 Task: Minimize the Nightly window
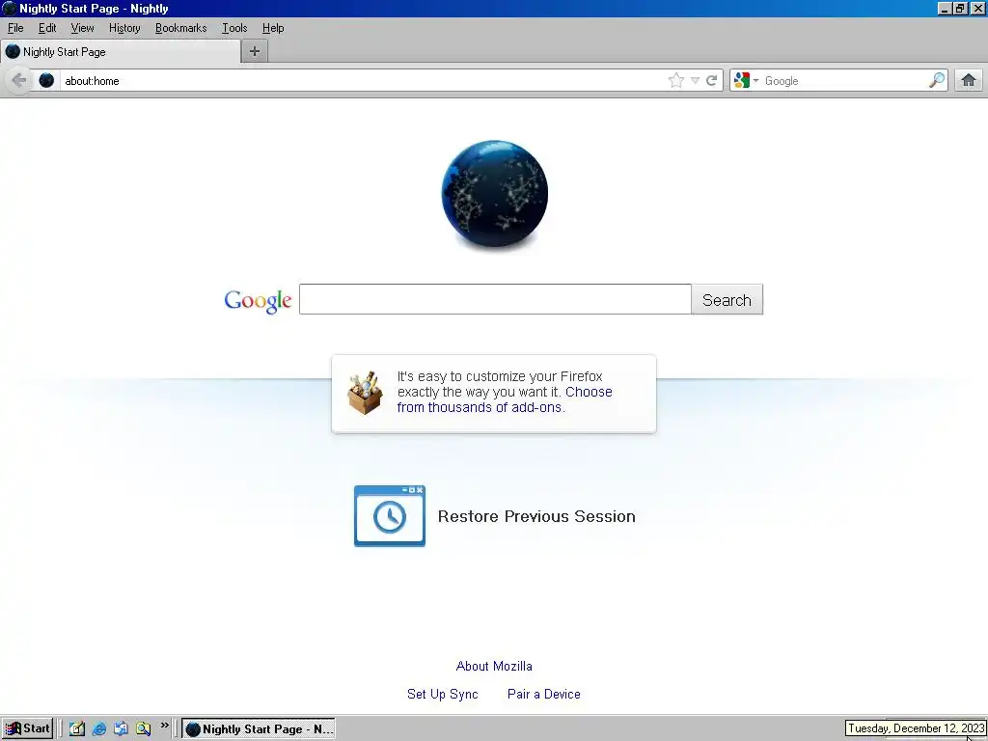(945, 8)
